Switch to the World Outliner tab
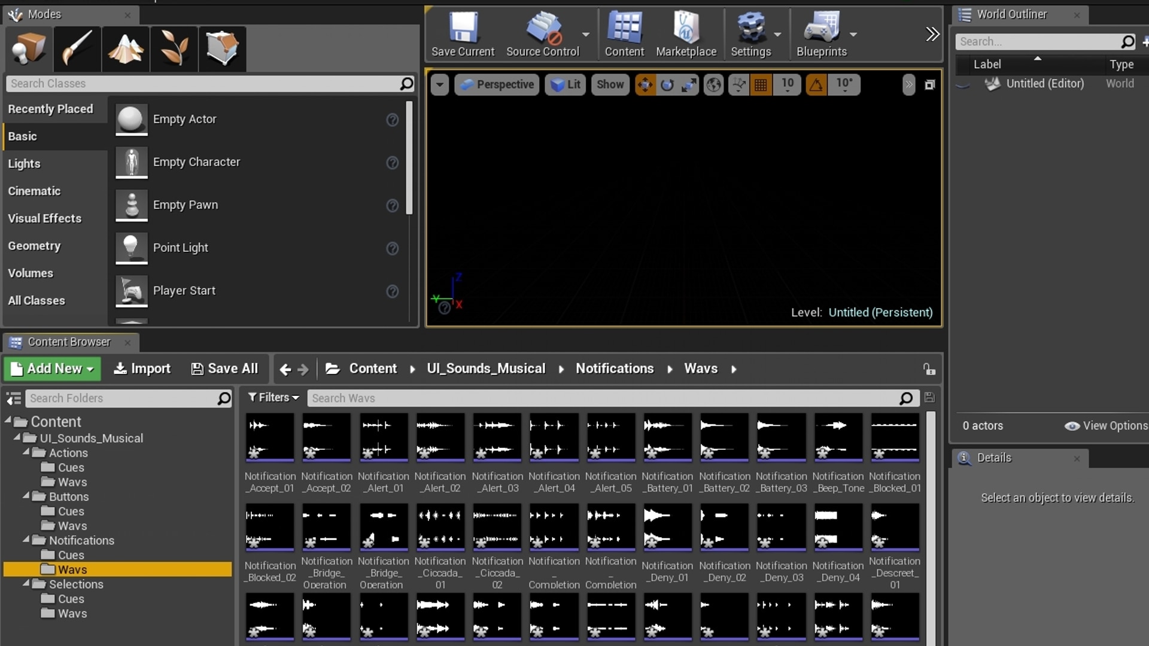 (1011, 14)
